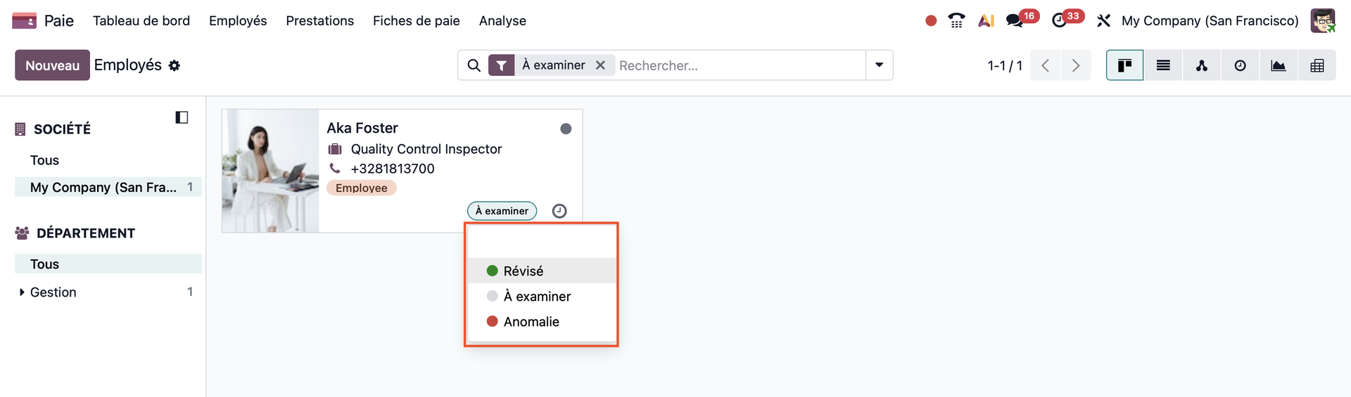Remove the À examiner search filter
The width and height of the screenshot is (1351, 397).
click(x=600, y=65)
